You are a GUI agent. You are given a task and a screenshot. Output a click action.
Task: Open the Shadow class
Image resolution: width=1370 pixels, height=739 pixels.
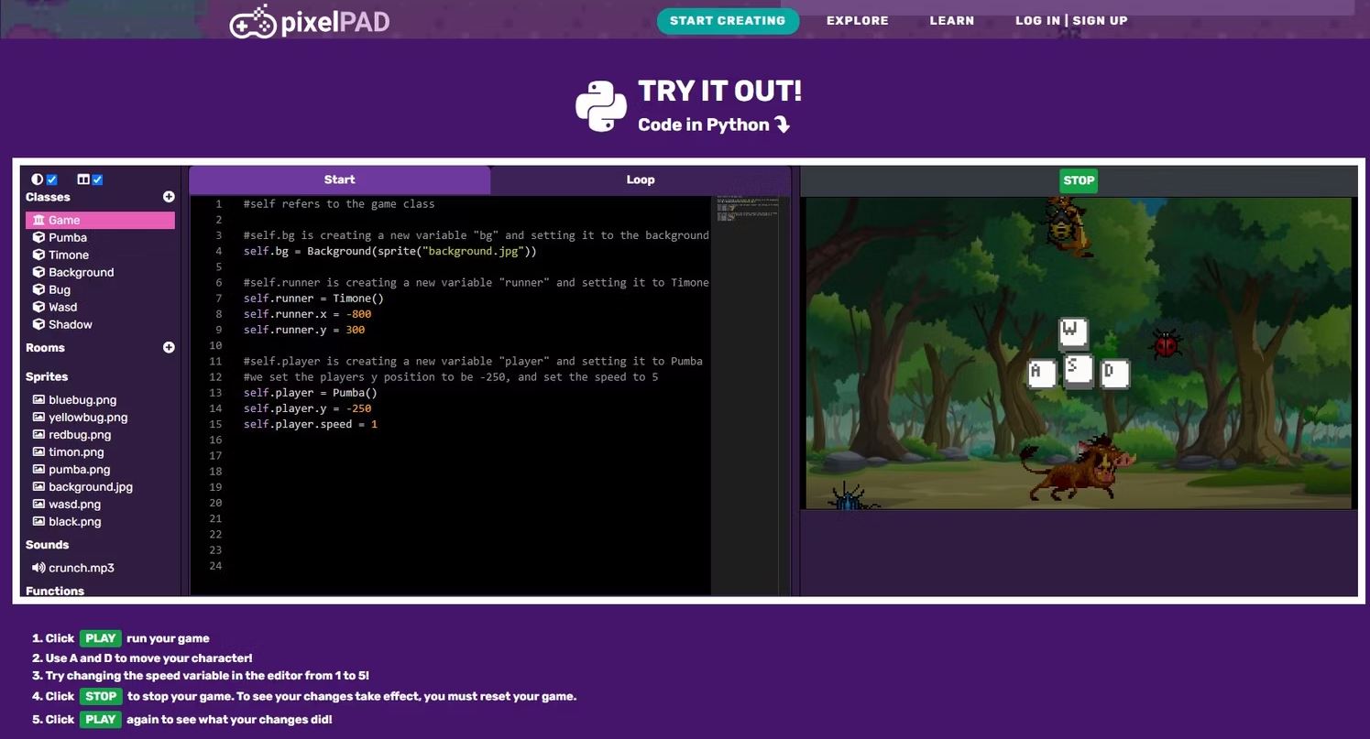pos(71,324)
